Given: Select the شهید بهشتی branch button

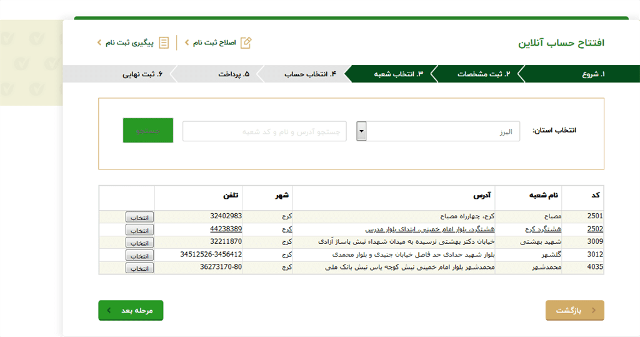Looking at the screenshot, I should (139, 243).
